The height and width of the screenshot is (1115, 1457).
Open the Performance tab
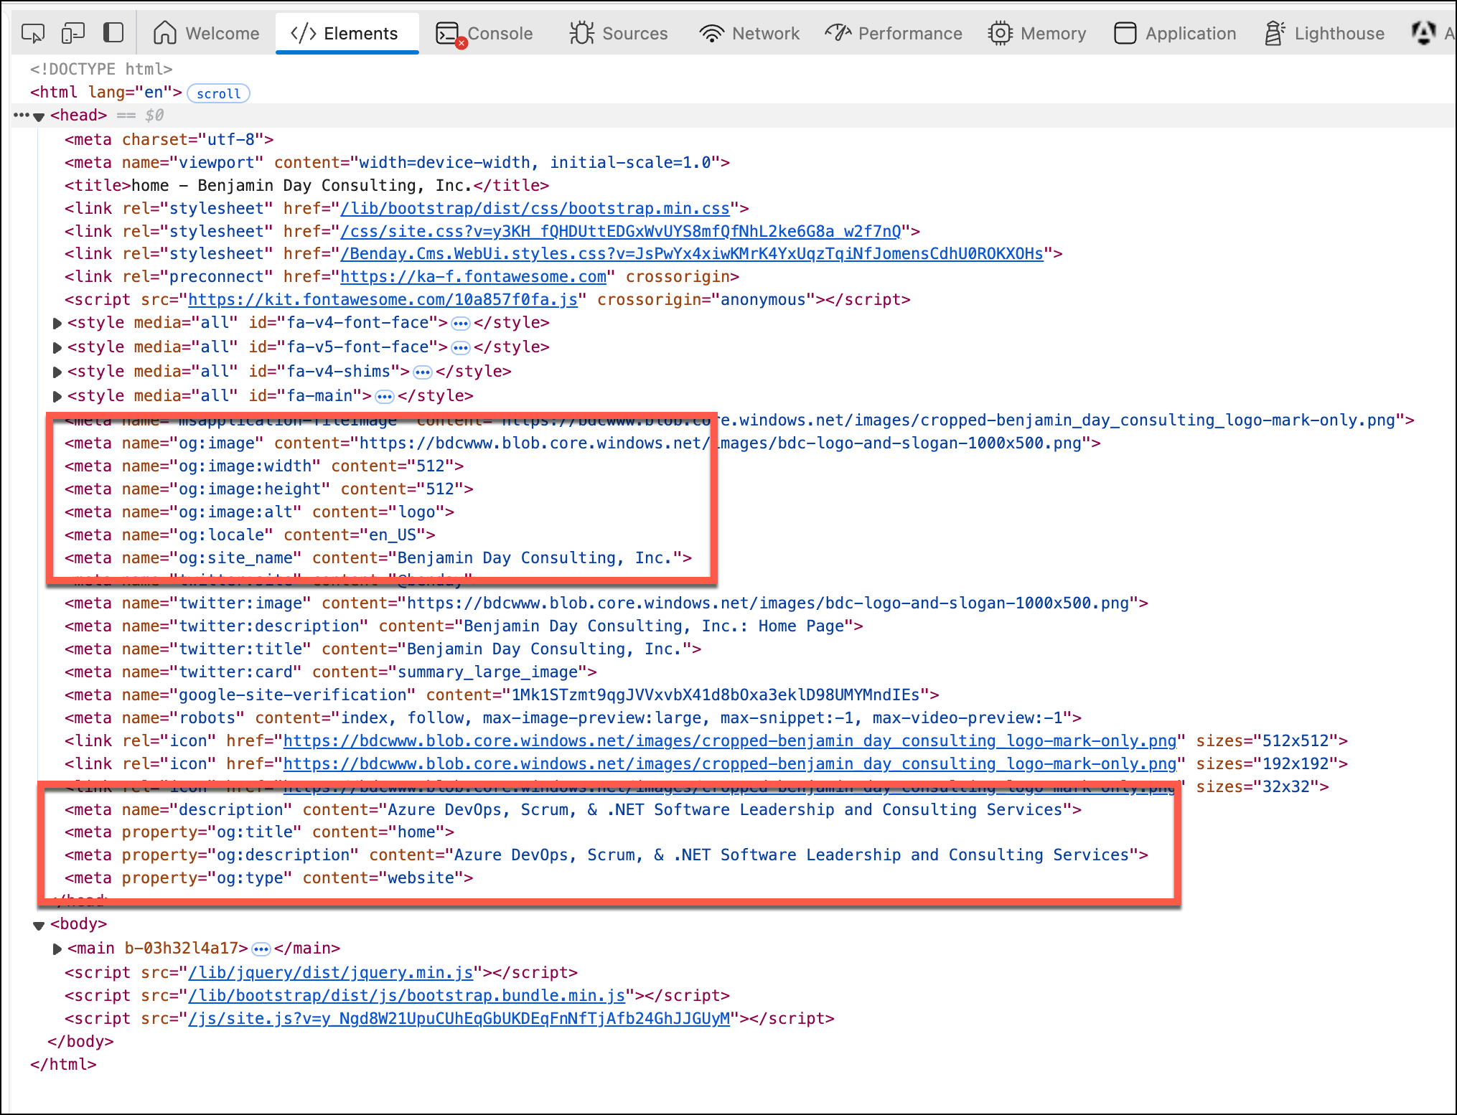894,33
